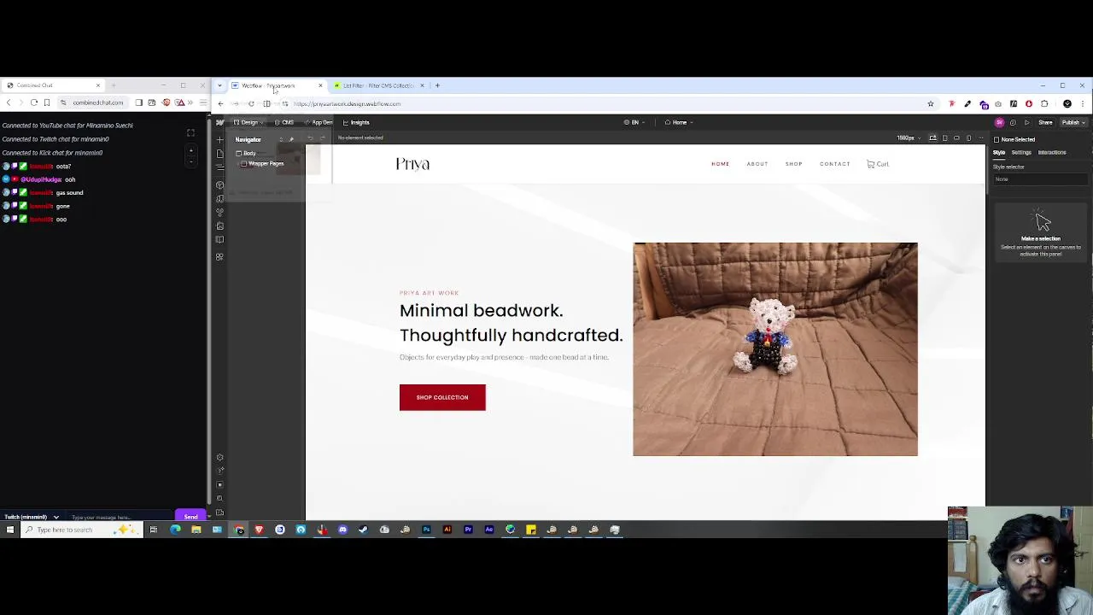Screen dimensions: 1093x615
Task: Click CONTACT link in site nav
Action: pyautogui.click(x=834, y=164)
